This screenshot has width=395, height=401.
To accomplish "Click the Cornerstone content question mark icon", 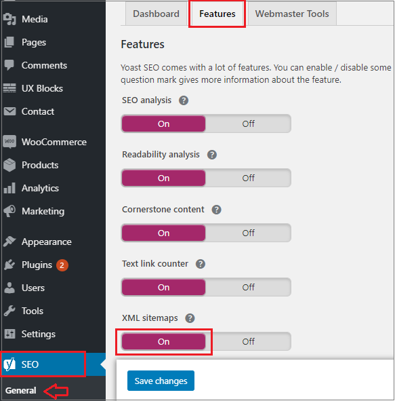I will tap(217, 210).
